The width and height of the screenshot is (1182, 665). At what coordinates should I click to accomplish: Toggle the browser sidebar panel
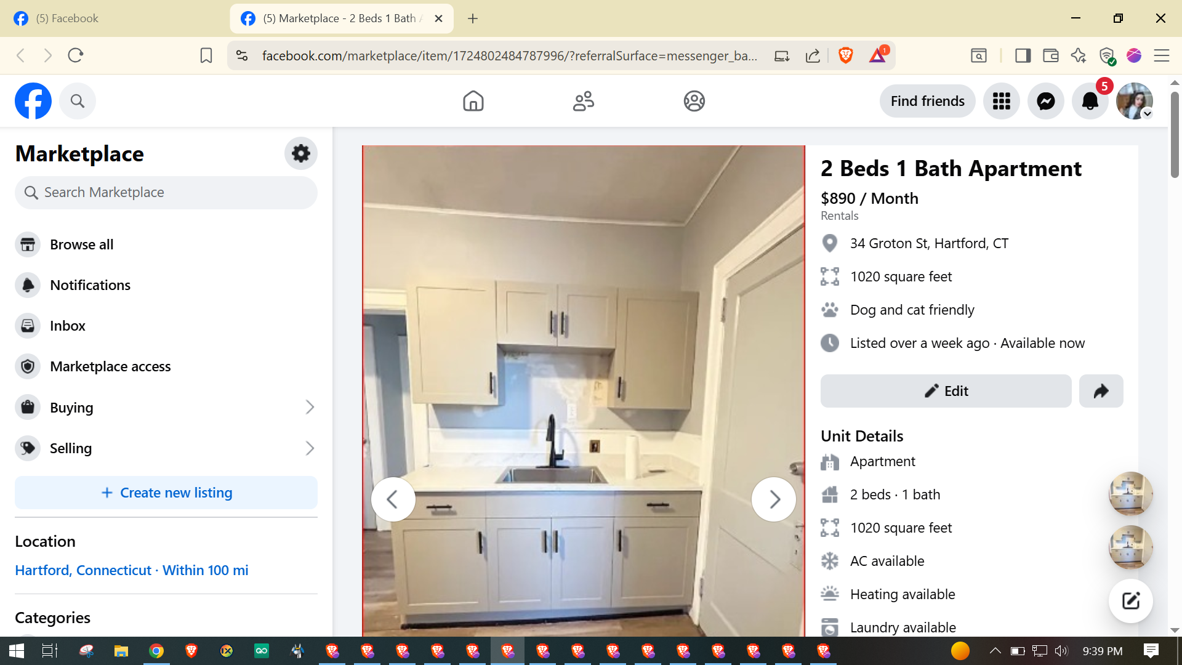tap(1023, 56)
